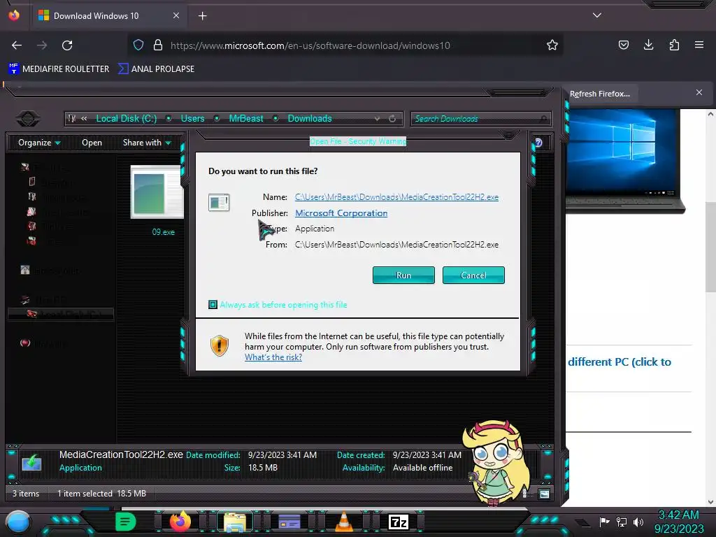Refresh the Downloads folder in the Explorer address bar
The width and height of the screenshot is (716, 537).
392,119
